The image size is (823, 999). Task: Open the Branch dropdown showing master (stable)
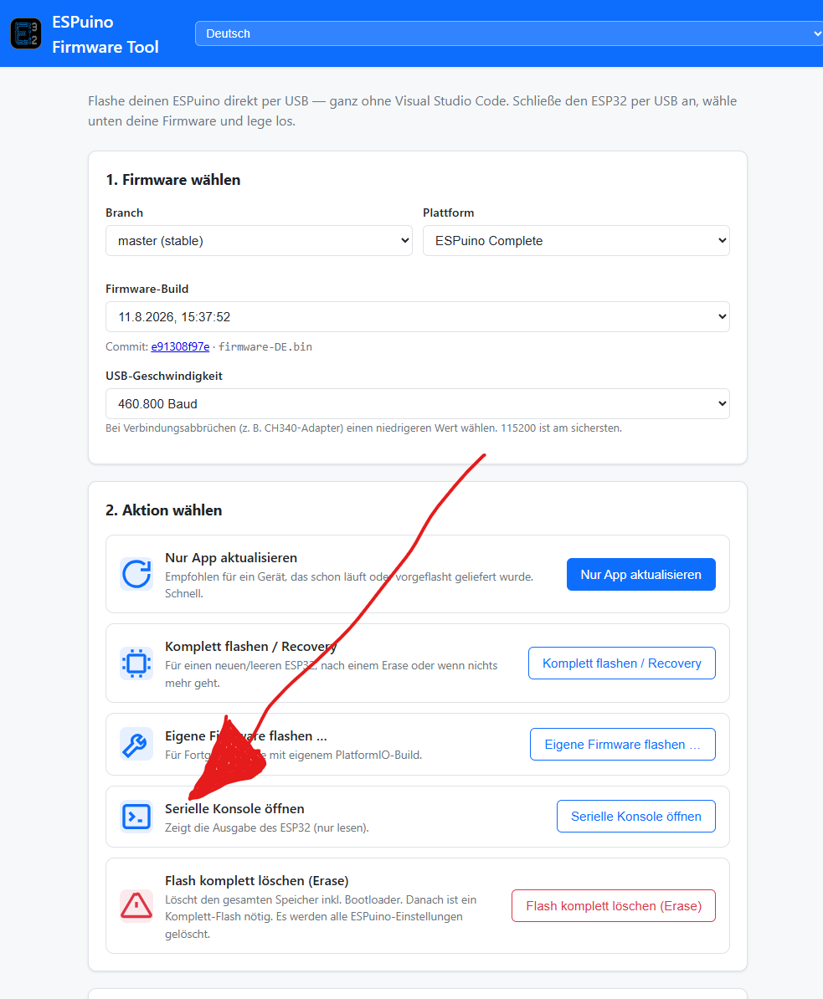[259, 241]
